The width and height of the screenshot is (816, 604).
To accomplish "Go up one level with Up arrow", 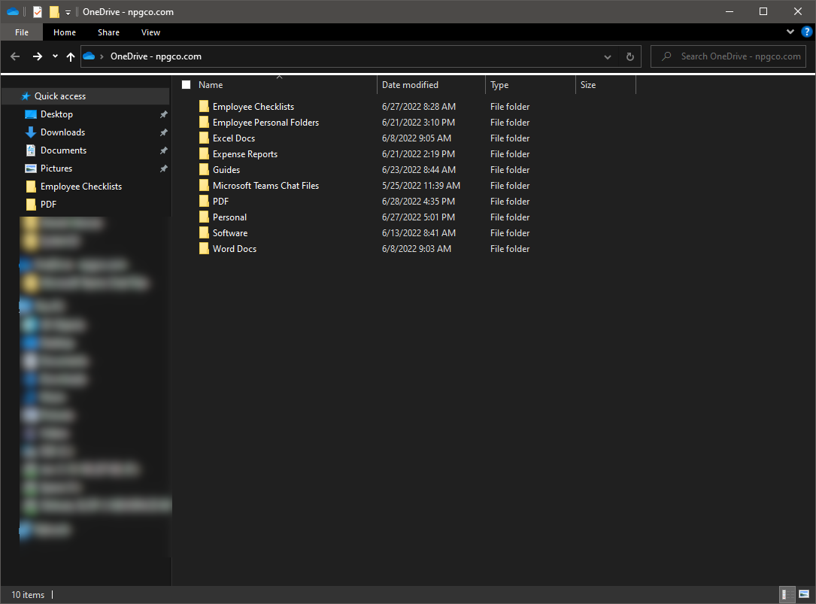I will (71, 56).
